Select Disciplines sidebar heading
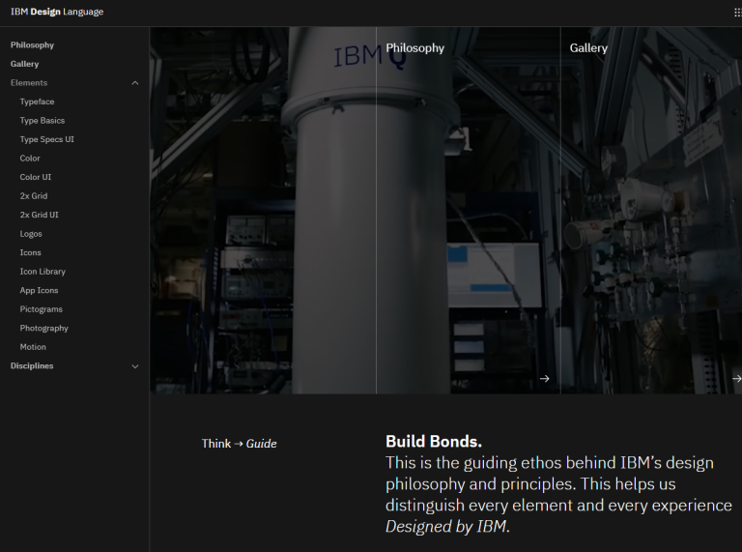Screen dimensions: 742x552 32,366
